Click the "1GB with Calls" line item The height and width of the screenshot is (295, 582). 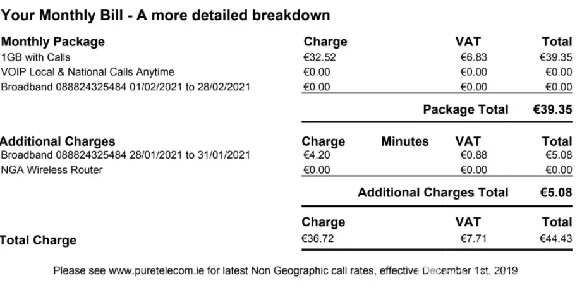click(x=36, y=57)
